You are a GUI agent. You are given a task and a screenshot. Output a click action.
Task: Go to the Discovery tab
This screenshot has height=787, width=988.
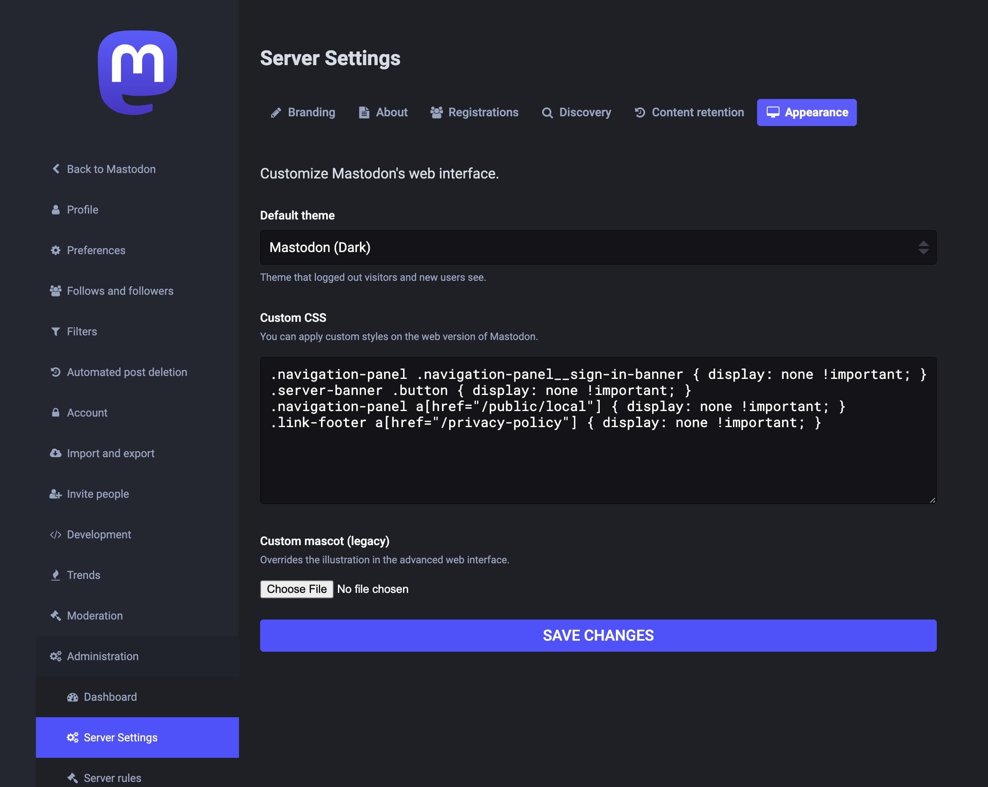pyautogui.click(x=576, y=112)
